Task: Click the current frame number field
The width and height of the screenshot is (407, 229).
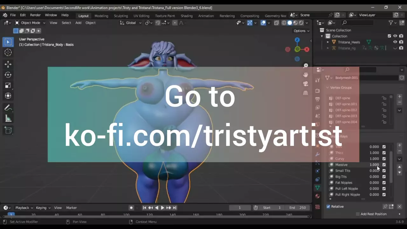Action: click(240, 208)
